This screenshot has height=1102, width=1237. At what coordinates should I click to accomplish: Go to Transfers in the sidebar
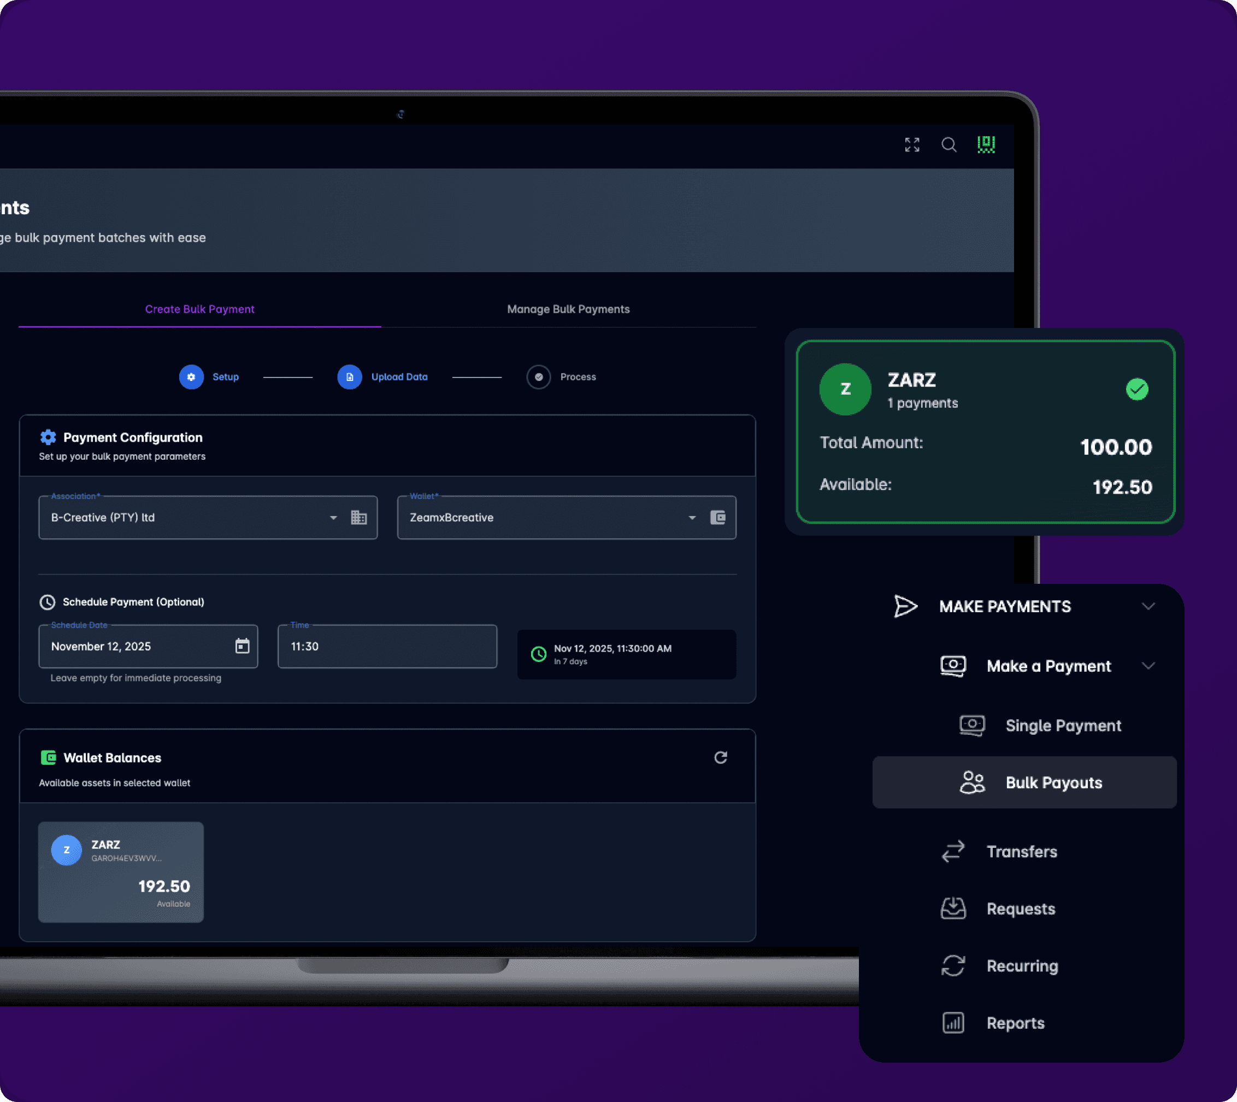(1022, 851)
